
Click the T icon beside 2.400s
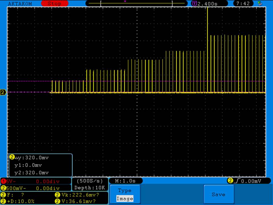coord(195,4)
